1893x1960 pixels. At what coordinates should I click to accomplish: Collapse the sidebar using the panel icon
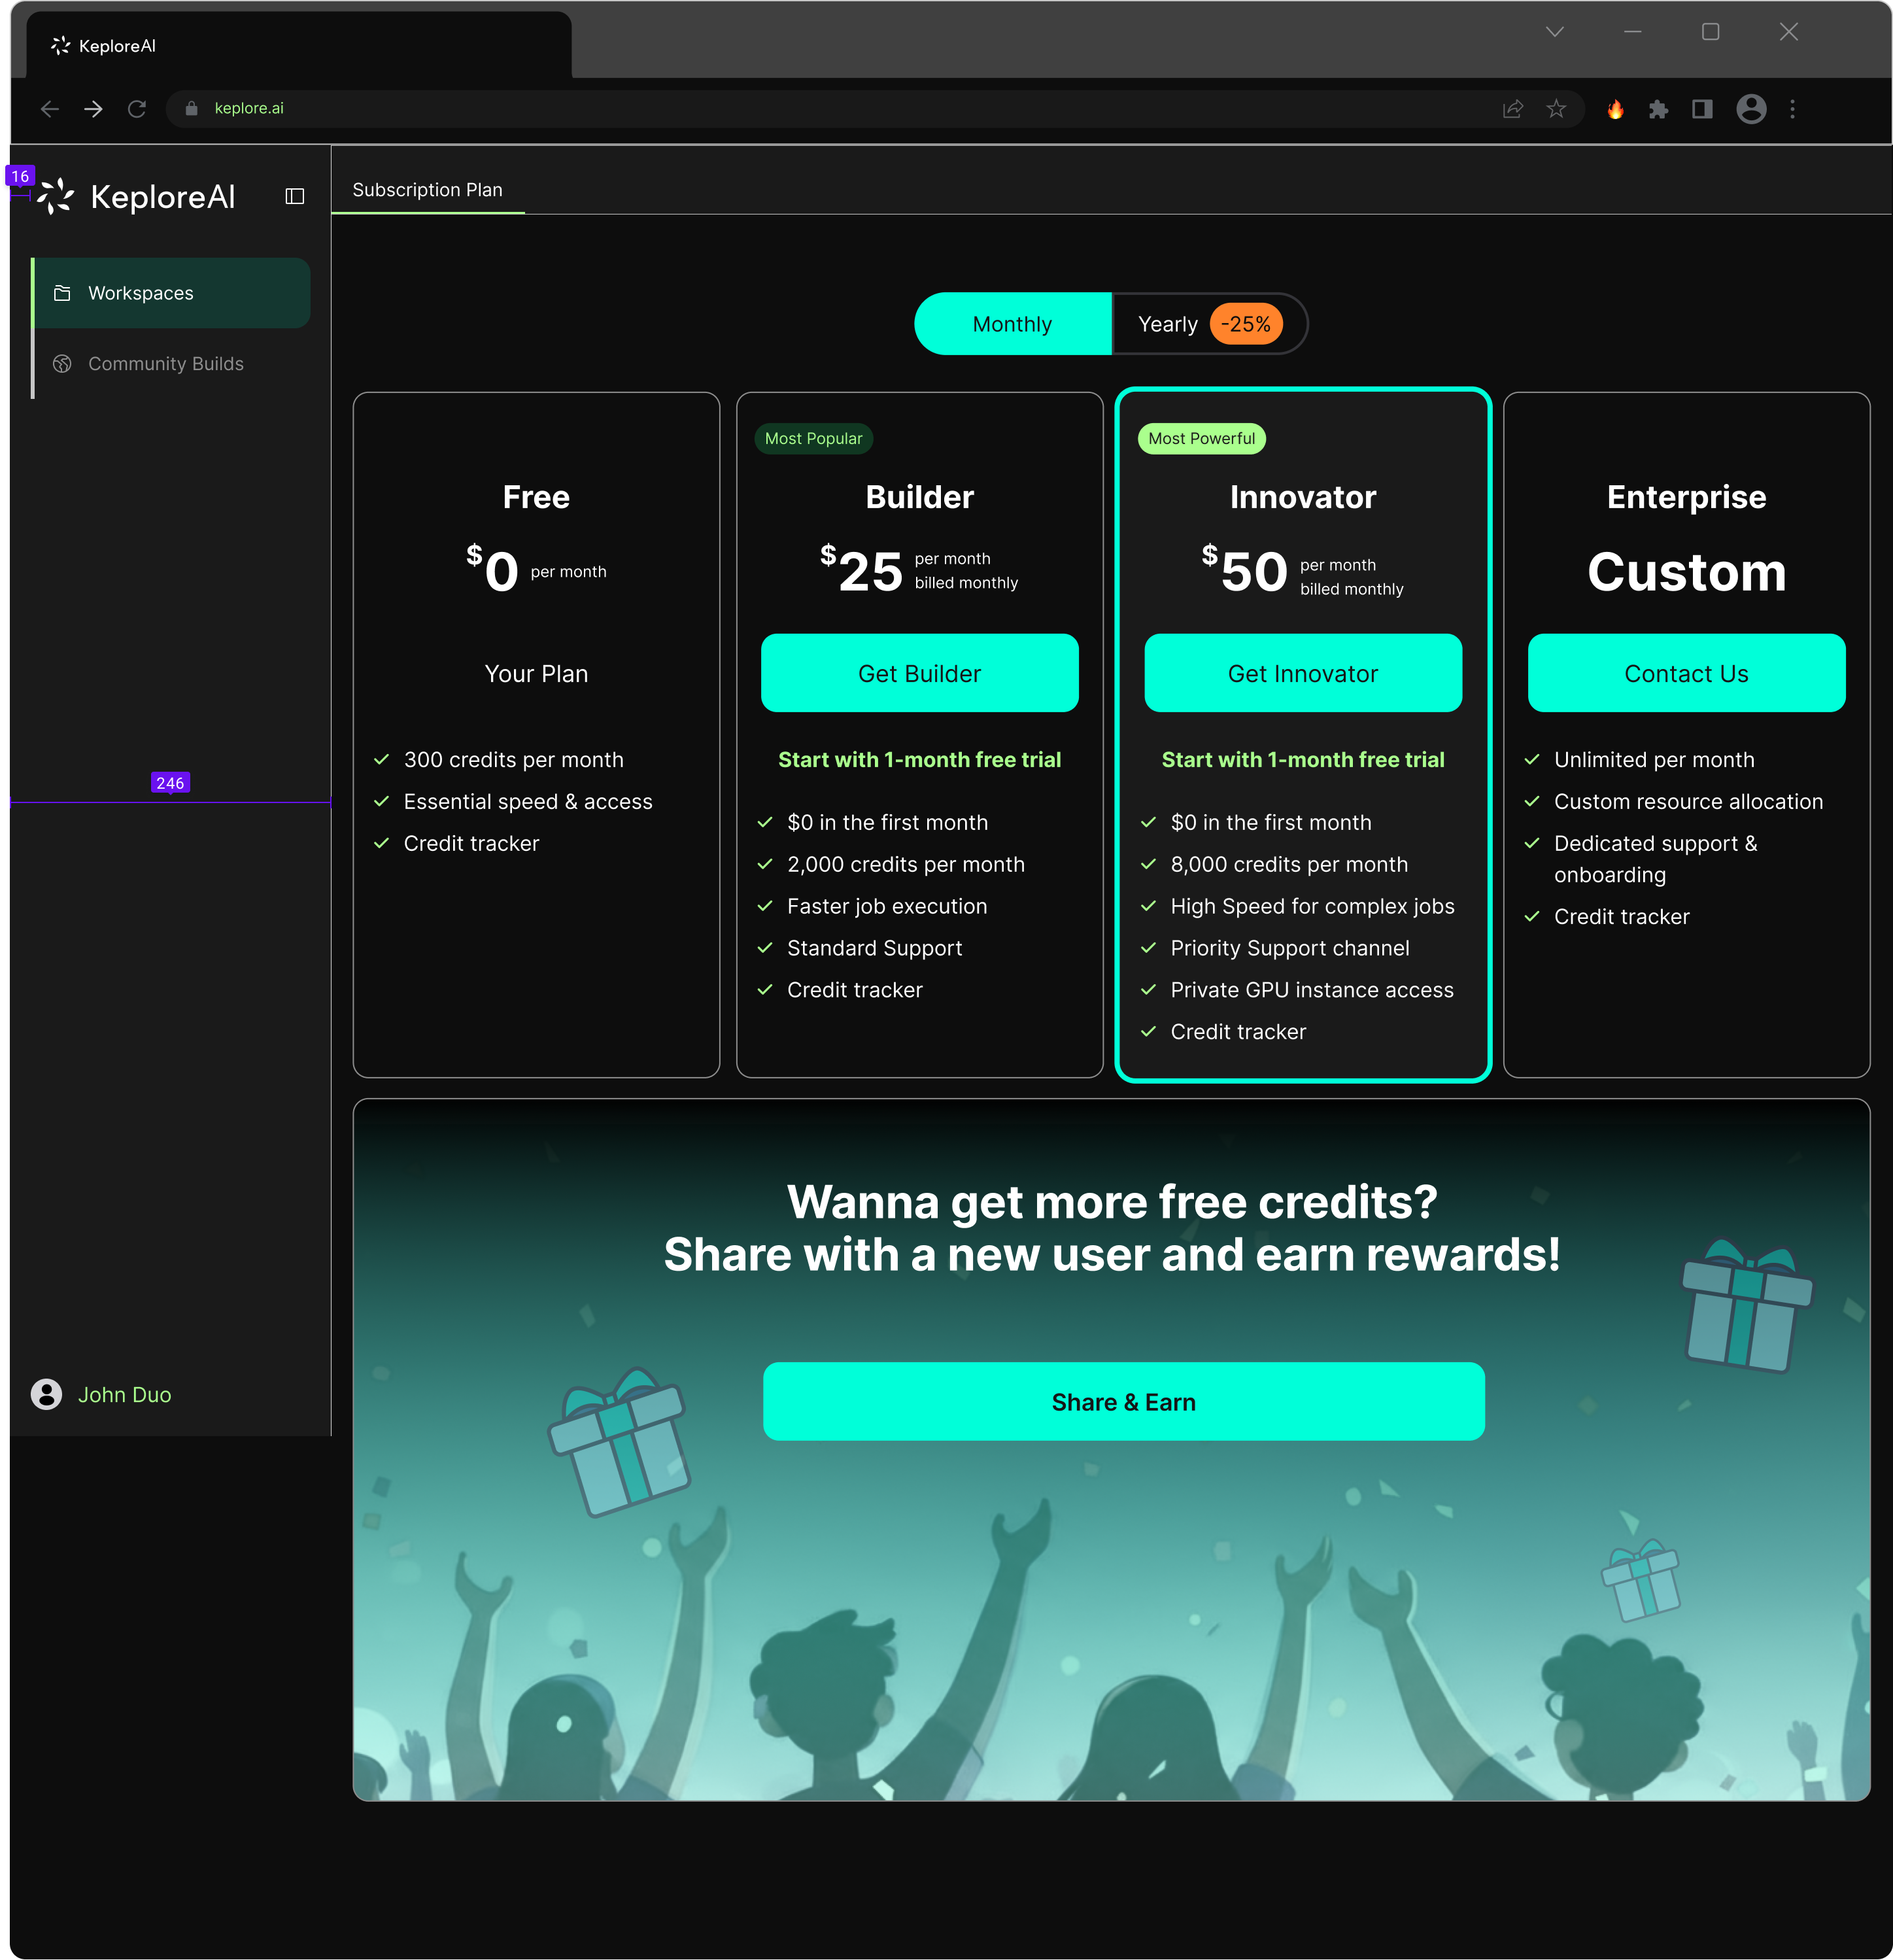(x=295, y=196)
